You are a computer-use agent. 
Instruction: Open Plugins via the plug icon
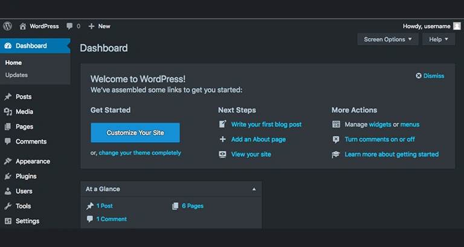click(8, 176)
